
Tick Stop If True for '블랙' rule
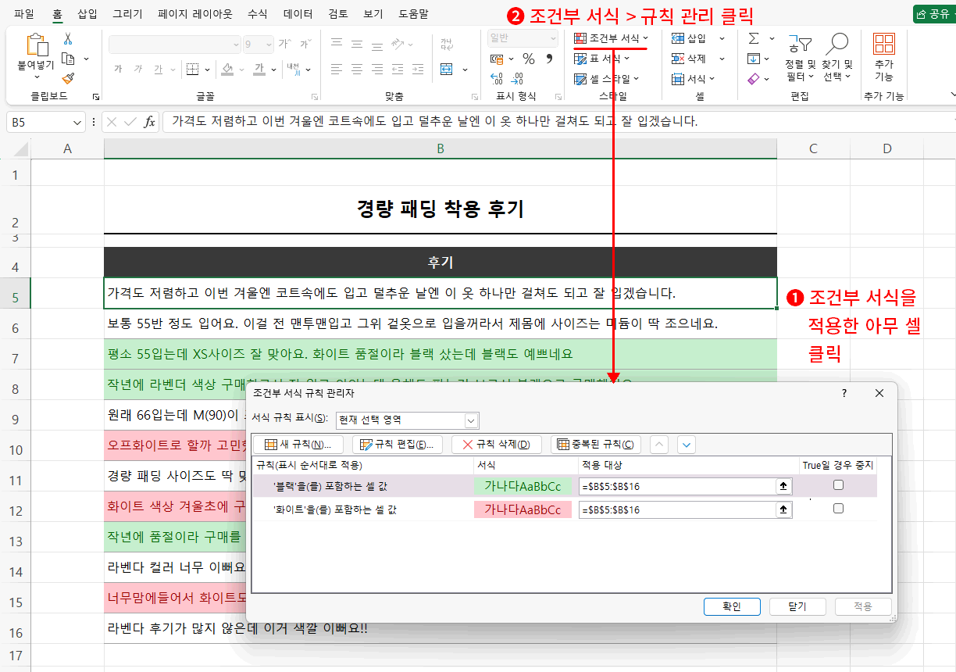[x=838, y=485]
